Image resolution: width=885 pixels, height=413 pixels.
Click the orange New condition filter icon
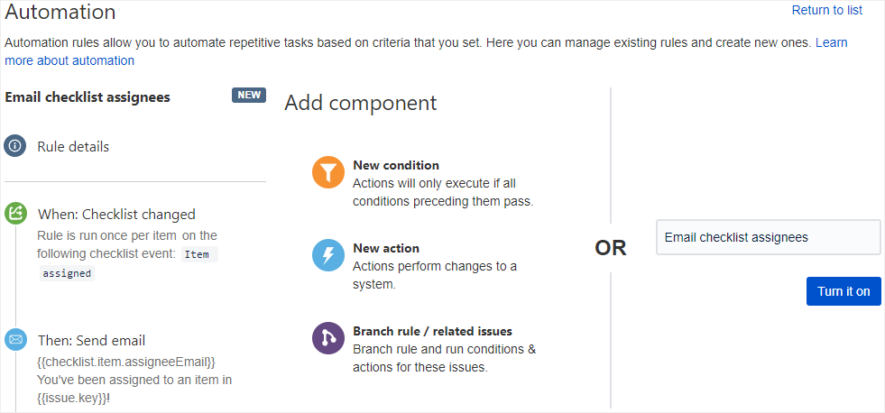[x=328, y=172]
